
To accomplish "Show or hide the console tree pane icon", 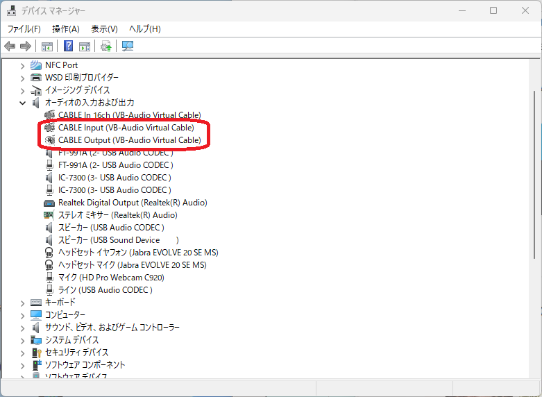I will point(47,46).
